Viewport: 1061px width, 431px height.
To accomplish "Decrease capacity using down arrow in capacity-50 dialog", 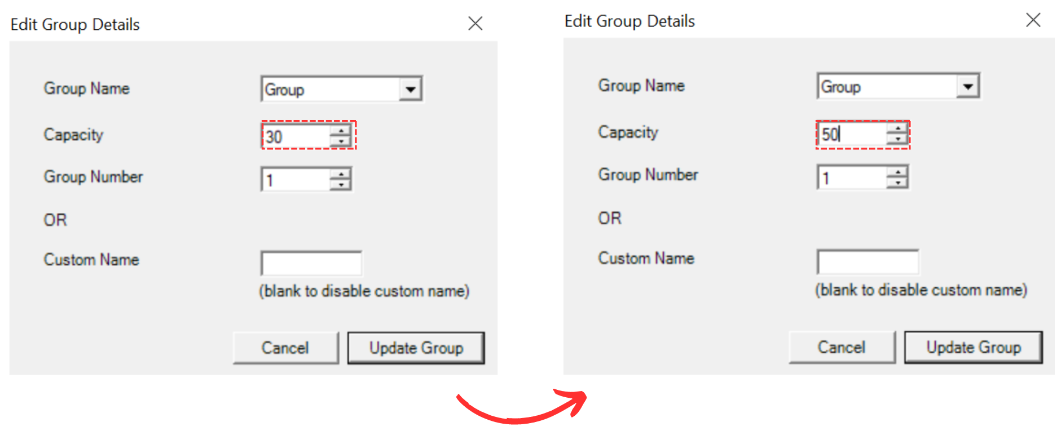I will point(897,139).
